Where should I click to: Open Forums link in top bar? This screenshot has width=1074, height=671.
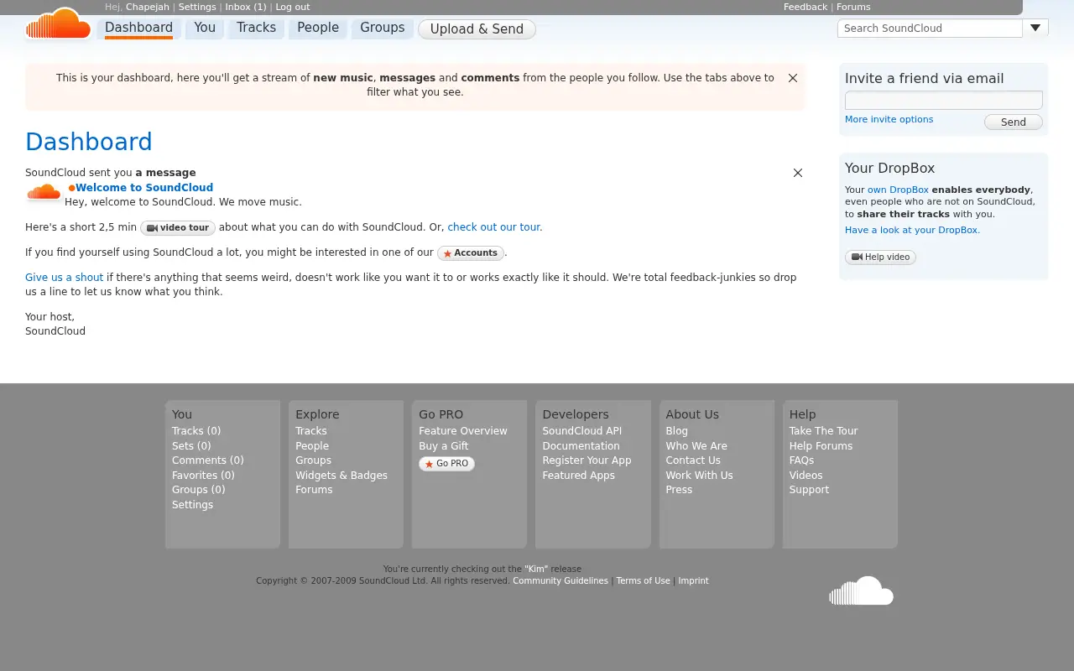[853, 7]
